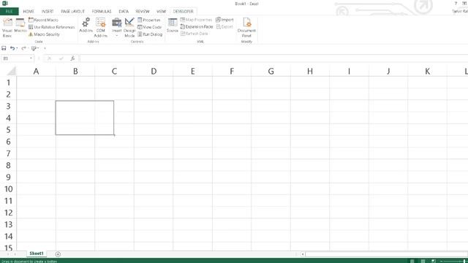Expand the Customize Quick Access Toolbar arrow

(45, 48)
